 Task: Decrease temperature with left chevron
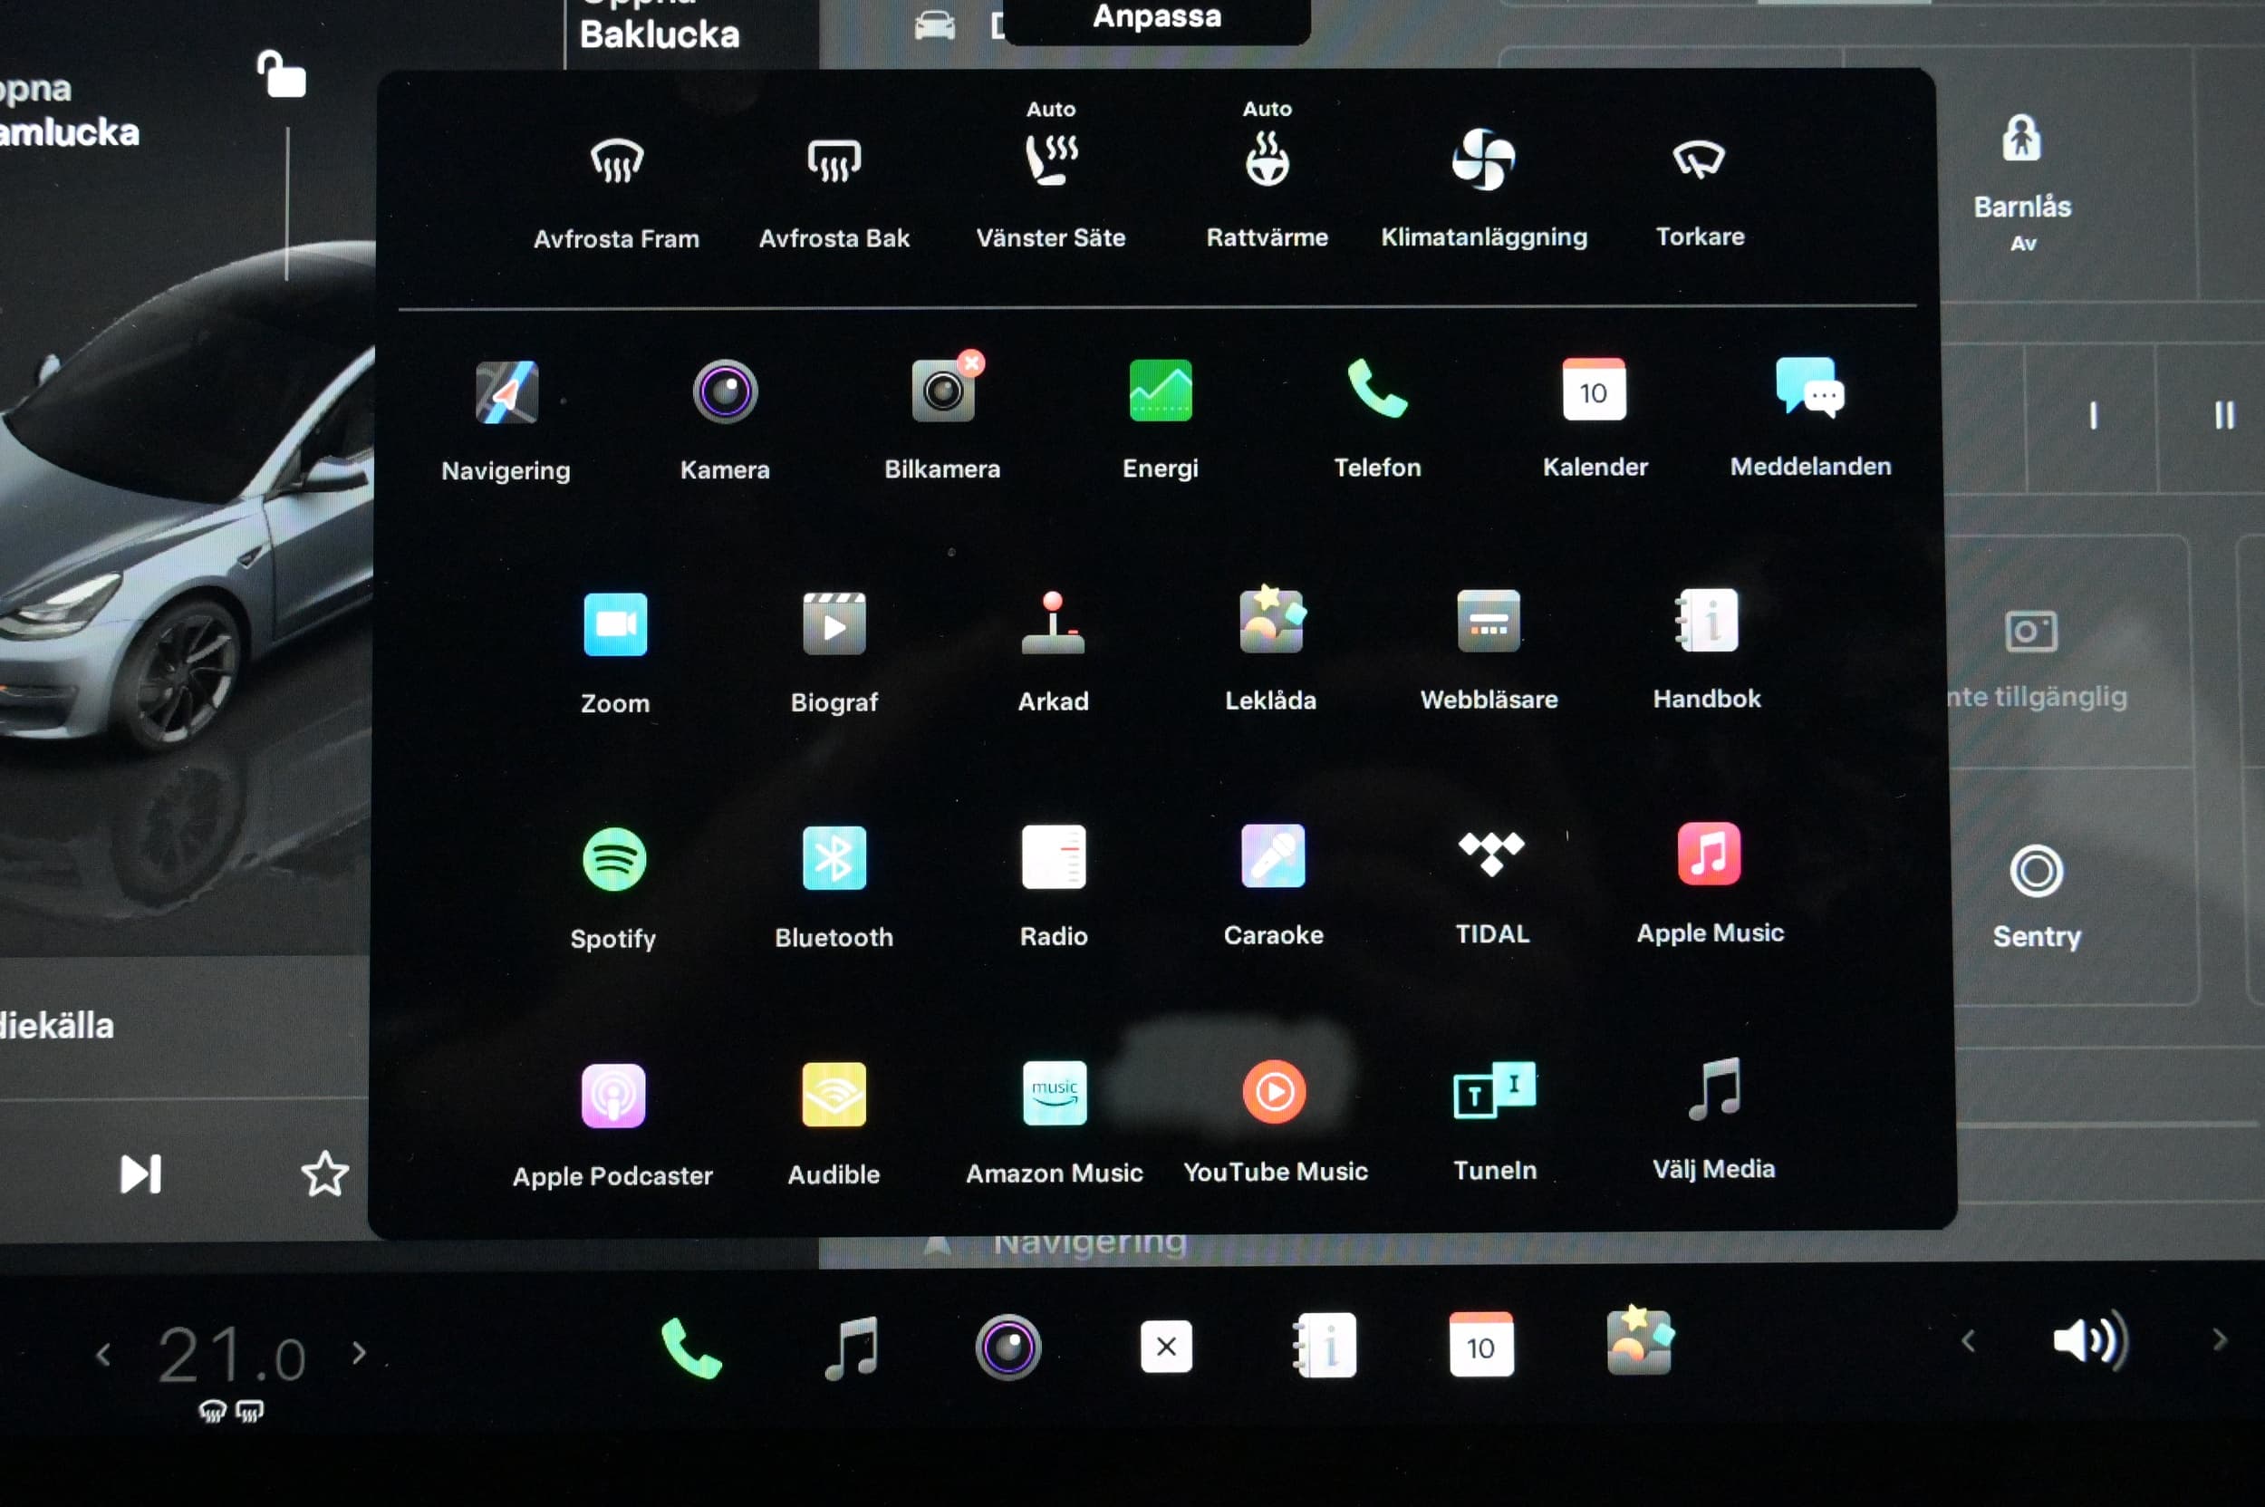(x=104, y=1354)
